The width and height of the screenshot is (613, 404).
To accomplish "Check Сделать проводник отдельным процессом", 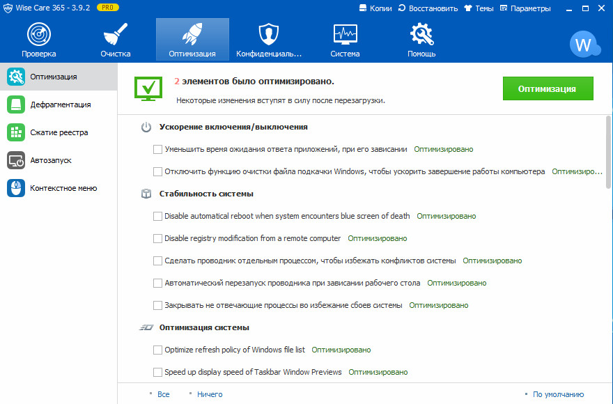I will (x=157, y=261).
